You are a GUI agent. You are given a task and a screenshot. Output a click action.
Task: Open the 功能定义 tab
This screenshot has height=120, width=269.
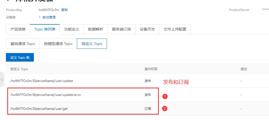tap(72, 29)
